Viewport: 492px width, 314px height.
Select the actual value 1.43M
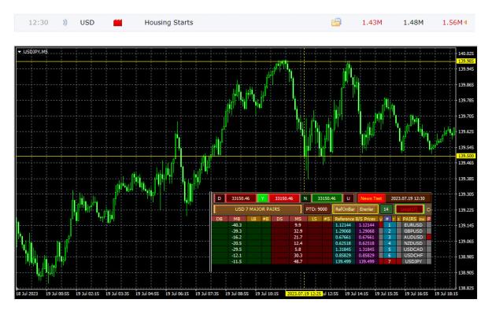pyautogui.click(x=372, y=23)
